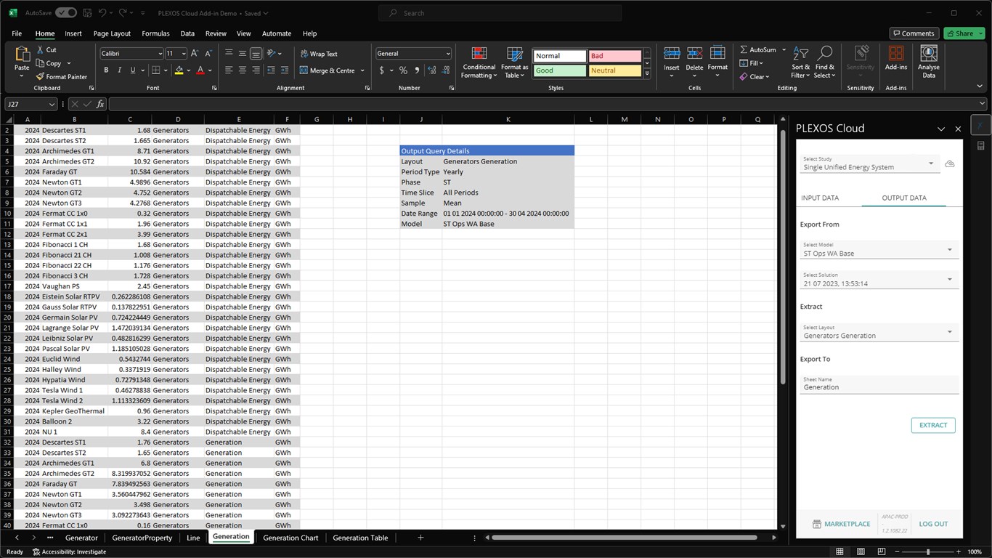This screenshot has height=558, width=992.
Task: Click the Fill Colour bucket icon
Action: point(179,70)
